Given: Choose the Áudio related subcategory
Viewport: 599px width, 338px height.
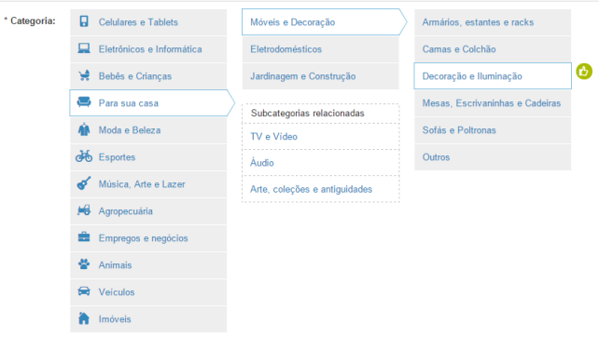Looking at the screenshot, I should coord(321,163).
